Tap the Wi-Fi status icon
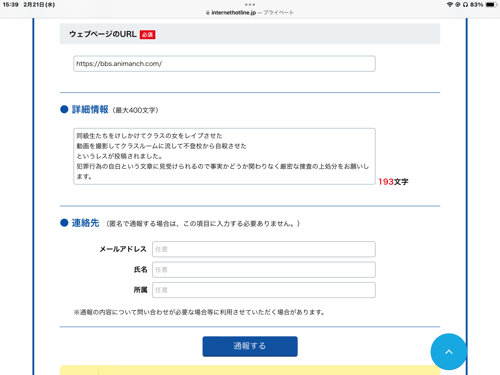This screenshot has width=500, height=375. point(449,4)
